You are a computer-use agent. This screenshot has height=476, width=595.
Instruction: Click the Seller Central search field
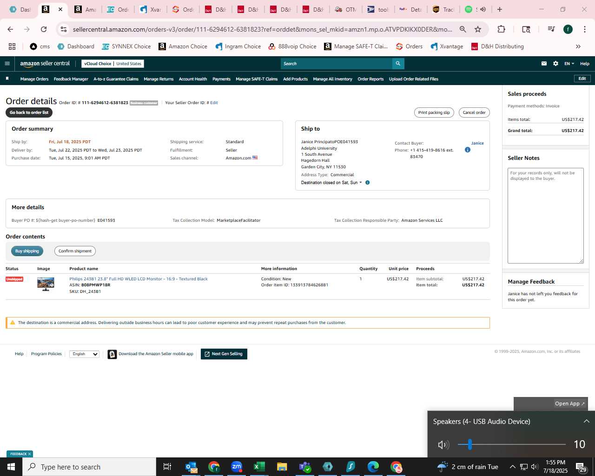[337, 64]
